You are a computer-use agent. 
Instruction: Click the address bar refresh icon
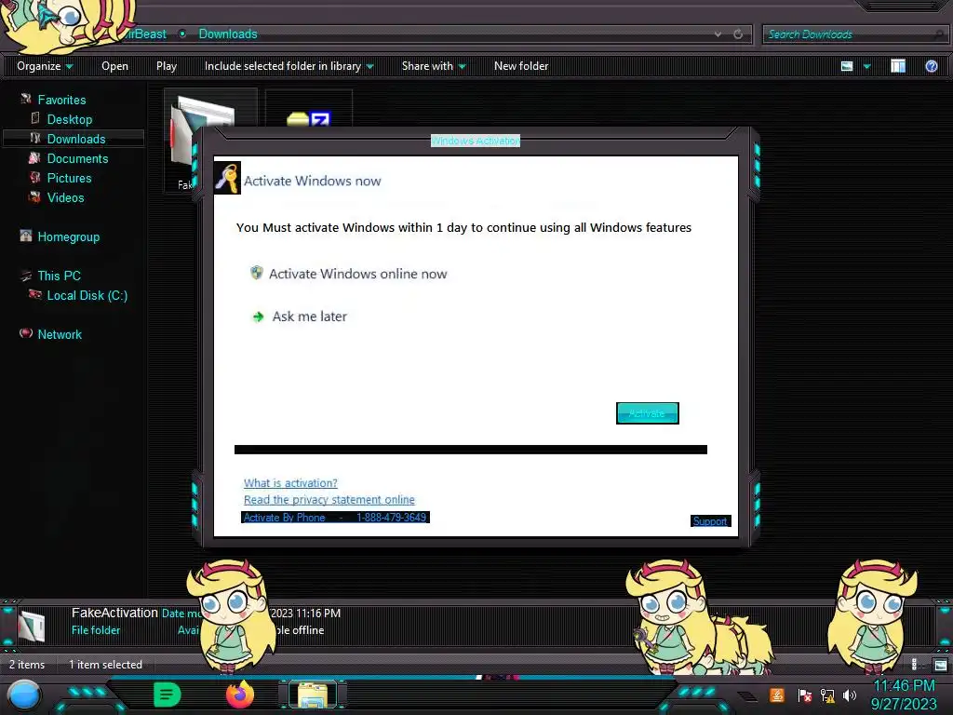point(738,34)
